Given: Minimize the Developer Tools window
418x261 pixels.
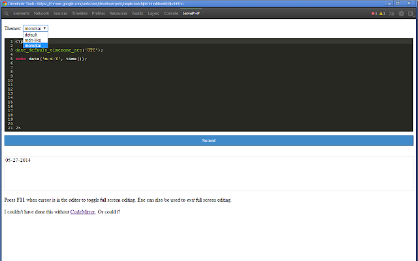Looking at the screenshot, I should pyautogui.click(x=389, y=3).
